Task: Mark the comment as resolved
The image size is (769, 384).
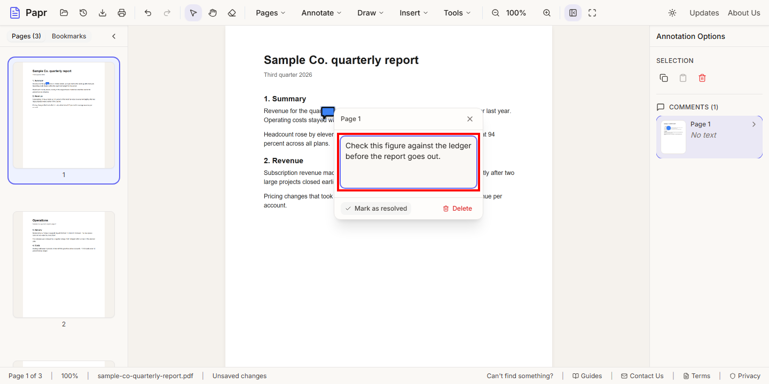Action: pyautogui.click(x=376, y=209)
